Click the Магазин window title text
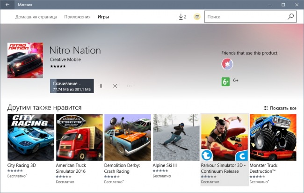 [25, 5]
